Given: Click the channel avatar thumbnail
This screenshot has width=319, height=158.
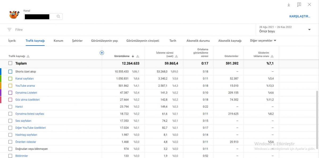Looking at the screenshot, I should (14, 15).
